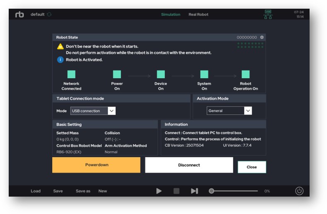
Task: Click the default project name
Action: pos(38,14)
